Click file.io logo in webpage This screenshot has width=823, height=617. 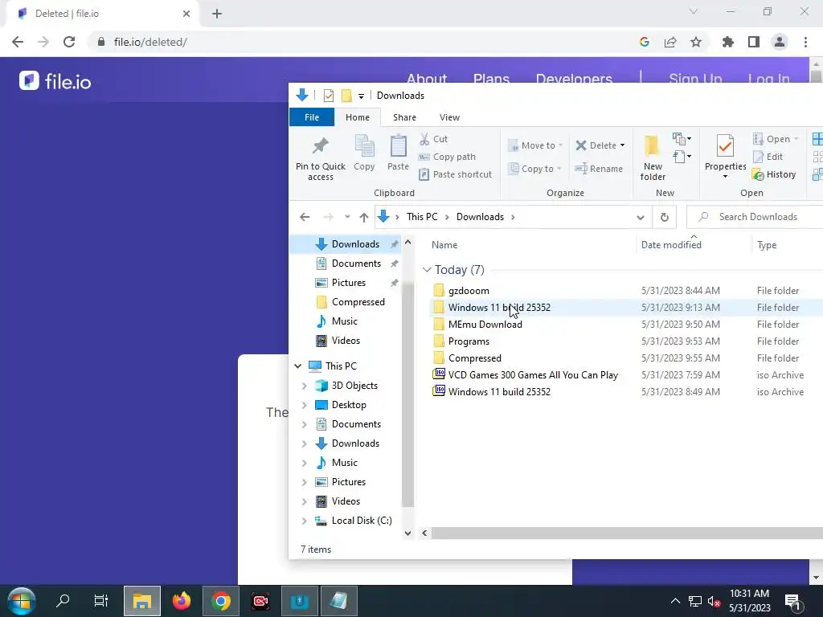(x=55, y=81)
